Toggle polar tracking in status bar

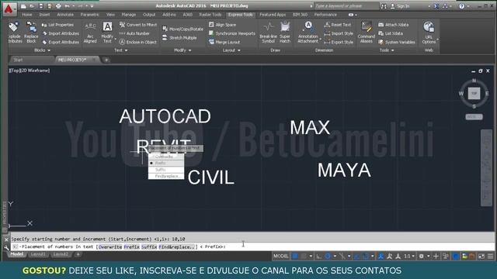click(x=328, y=257)
